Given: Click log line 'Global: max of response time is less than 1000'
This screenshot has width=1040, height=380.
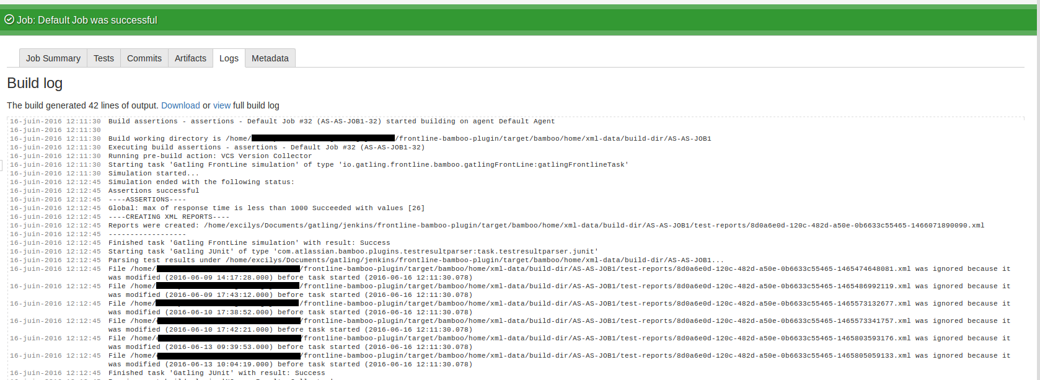Looking at the screenshot, I should click(267, 208).
